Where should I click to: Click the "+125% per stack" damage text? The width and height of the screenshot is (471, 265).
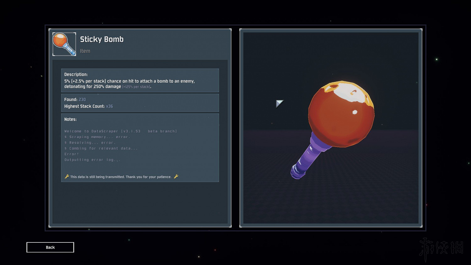point(136,87)
